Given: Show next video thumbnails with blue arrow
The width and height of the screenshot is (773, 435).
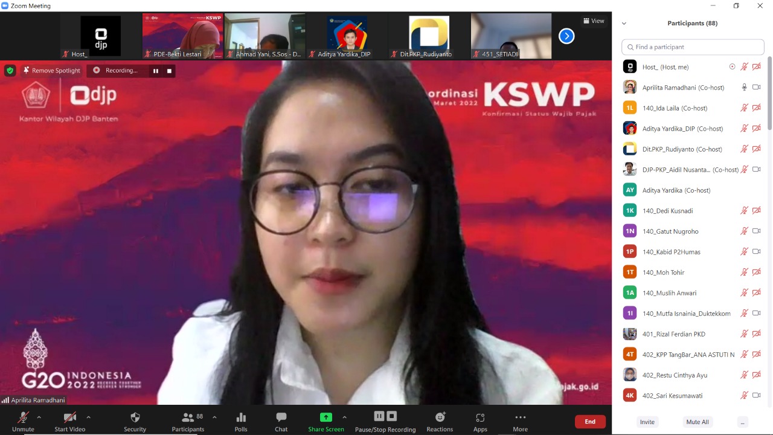Looking at the screenshot, I should 566,36.
